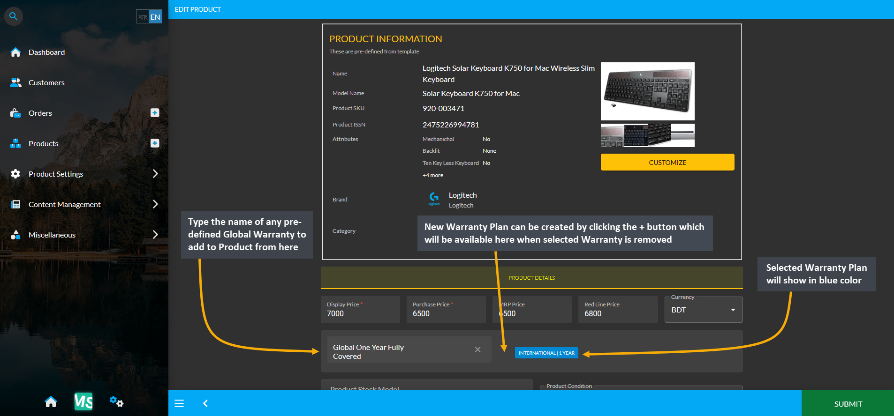Edit Display Price field
The width and height of the screenshot is (894, 416).
(x=360, y=310)
